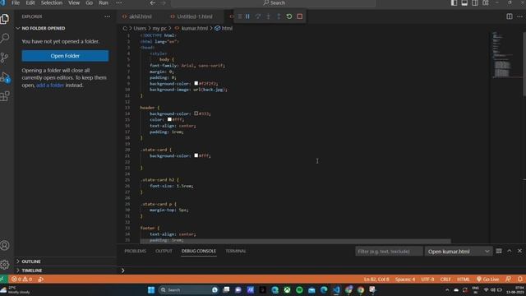Open Explorer Views and More Actions ellipsis
The image size is (526, 296).
[108, 16]
